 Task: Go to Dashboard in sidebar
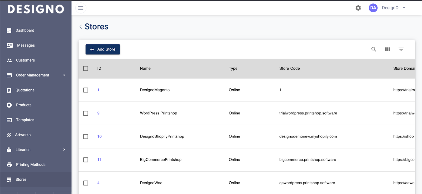(25, 30)
